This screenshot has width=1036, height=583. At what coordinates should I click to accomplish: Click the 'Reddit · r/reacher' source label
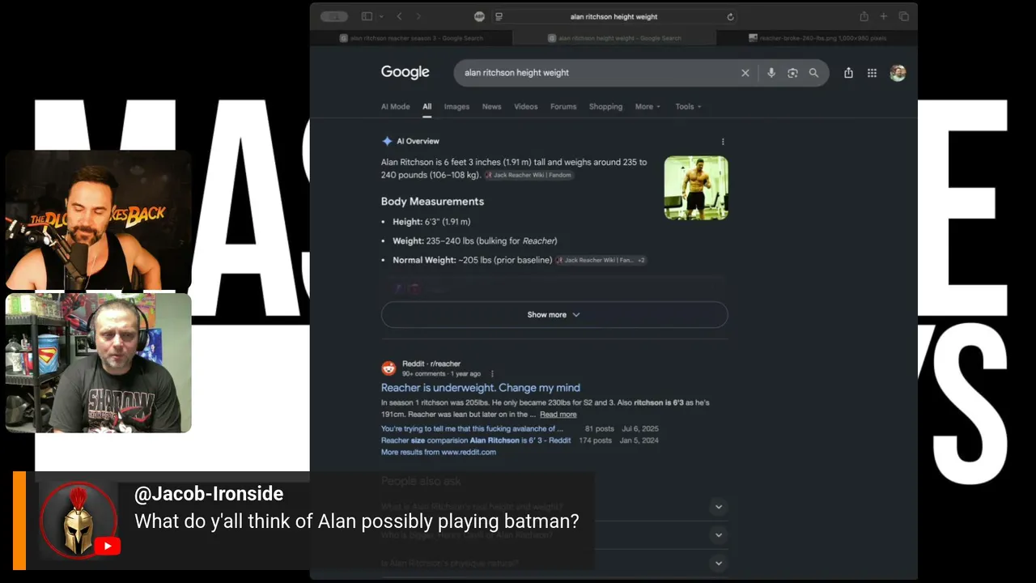[431, 364]
